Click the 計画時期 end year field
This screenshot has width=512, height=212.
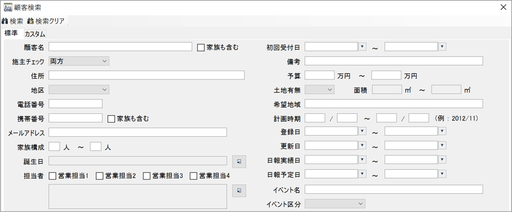click(386, 117)
